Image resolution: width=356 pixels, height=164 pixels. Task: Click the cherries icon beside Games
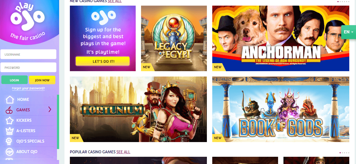coord(9,110)
